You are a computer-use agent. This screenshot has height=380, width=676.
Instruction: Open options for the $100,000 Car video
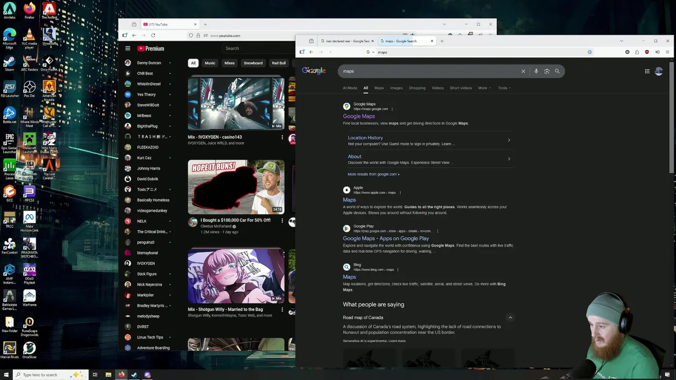tap(282, 221)
